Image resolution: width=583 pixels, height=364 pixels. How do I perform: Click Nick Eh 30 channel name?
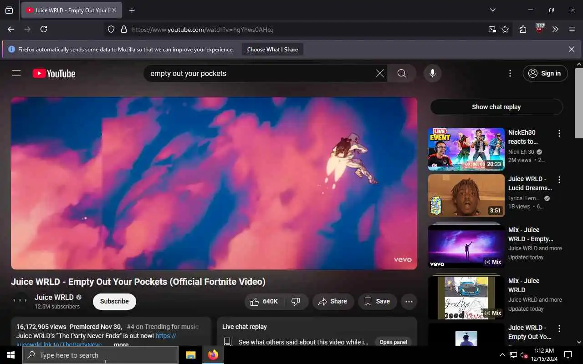pyautogui.click(x=521, y=152)
